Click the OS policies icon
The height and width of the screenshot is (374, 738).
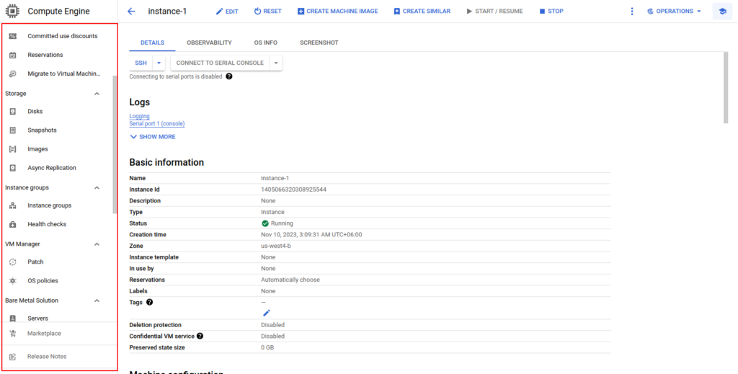pos(13,280)
